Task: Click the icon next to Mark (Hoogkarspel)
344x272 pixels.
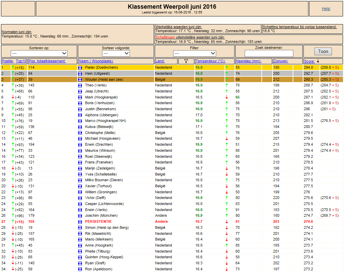Action: click(x=80, y=97)
